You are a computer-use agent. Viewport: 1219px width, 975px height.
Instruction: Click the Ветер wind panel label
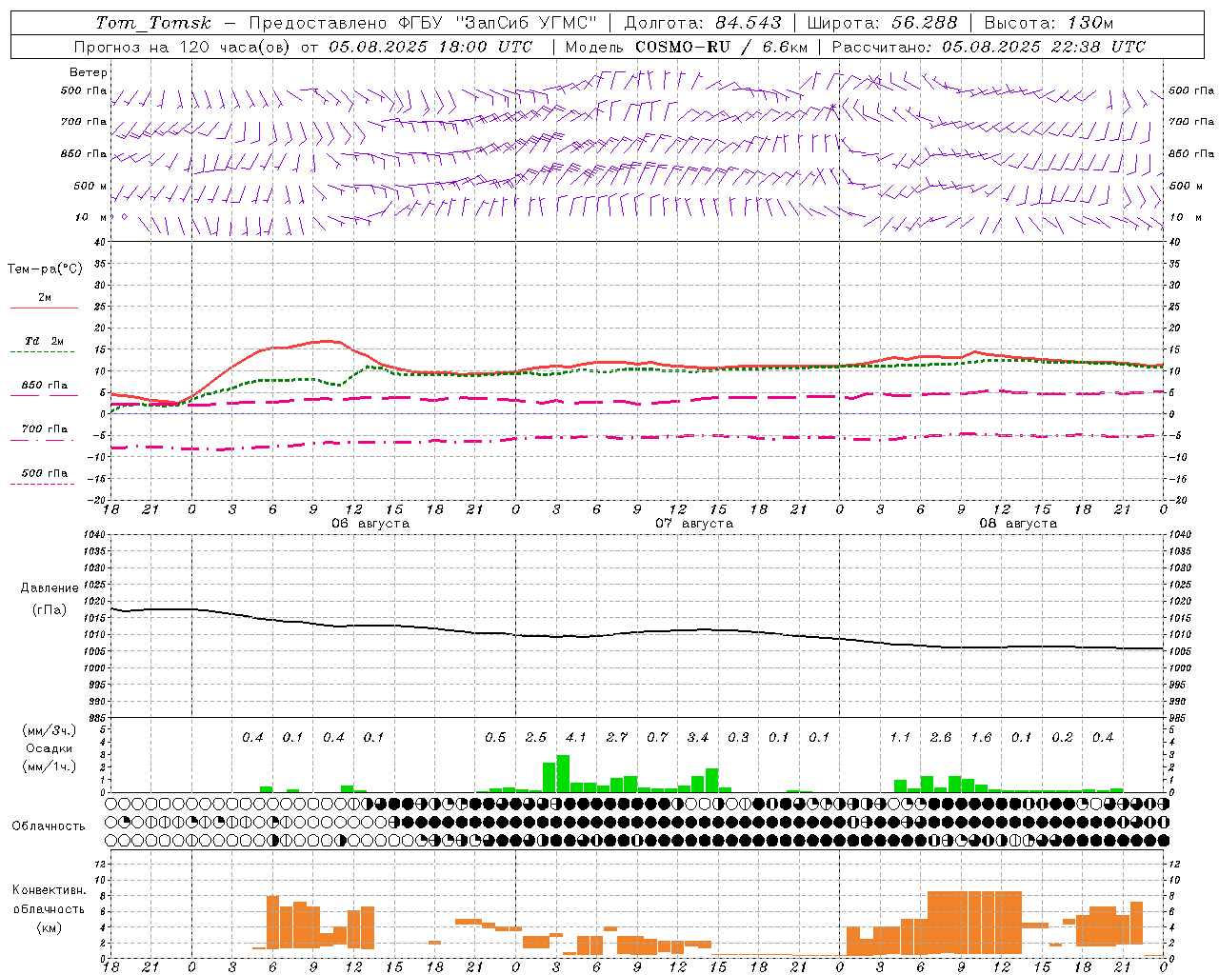[x=89, y=72]
